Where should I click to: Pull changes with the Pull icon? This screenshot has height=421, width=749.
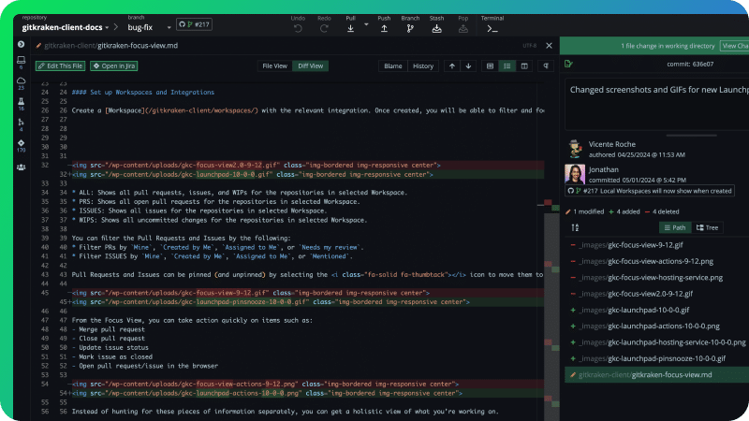(350, 29)
